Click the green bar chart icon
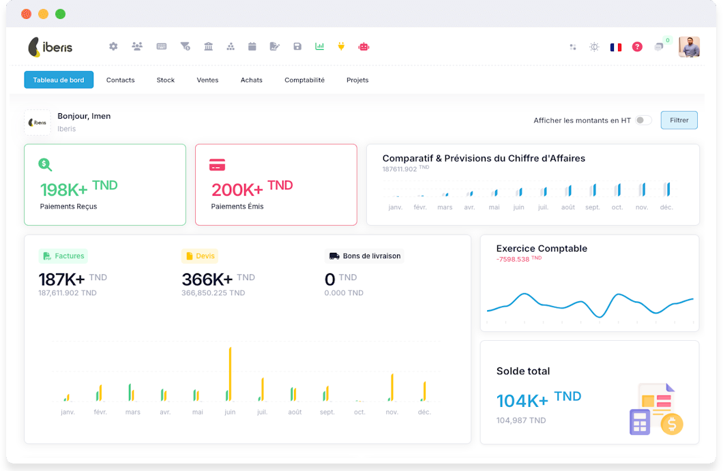Viewport: 723px width, 471px height. [319, 46]
